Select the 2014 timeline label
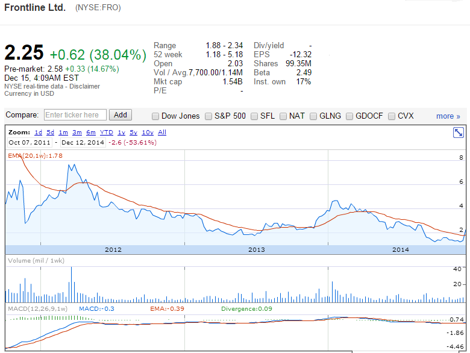Screen dimensions: 470x353 401,249
